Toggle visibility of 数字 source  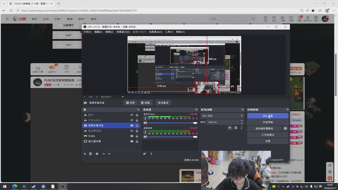click(x=132, y=115)
